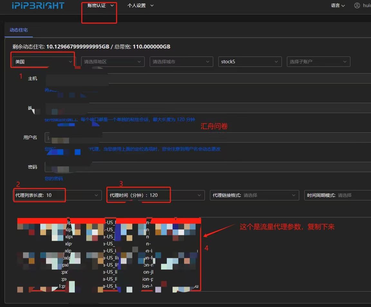371x307 pixels.
Task: Open the 语言 language menu
Action: 338,5
